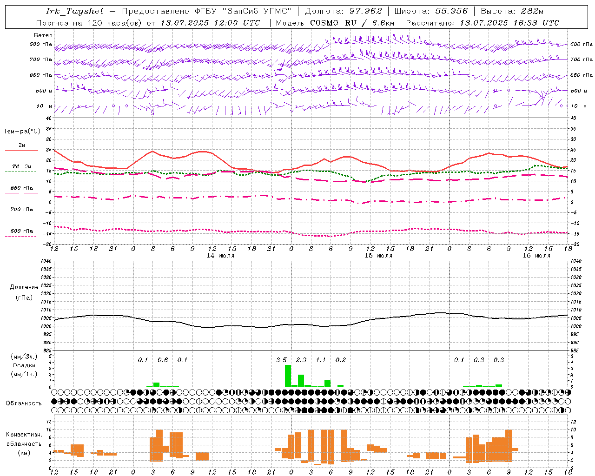Image resolution: width=595 pixels, height=476 pixels.
Task: Click the Ветер wind panel label
Action: pyautogui.click(x=43, y=35)
